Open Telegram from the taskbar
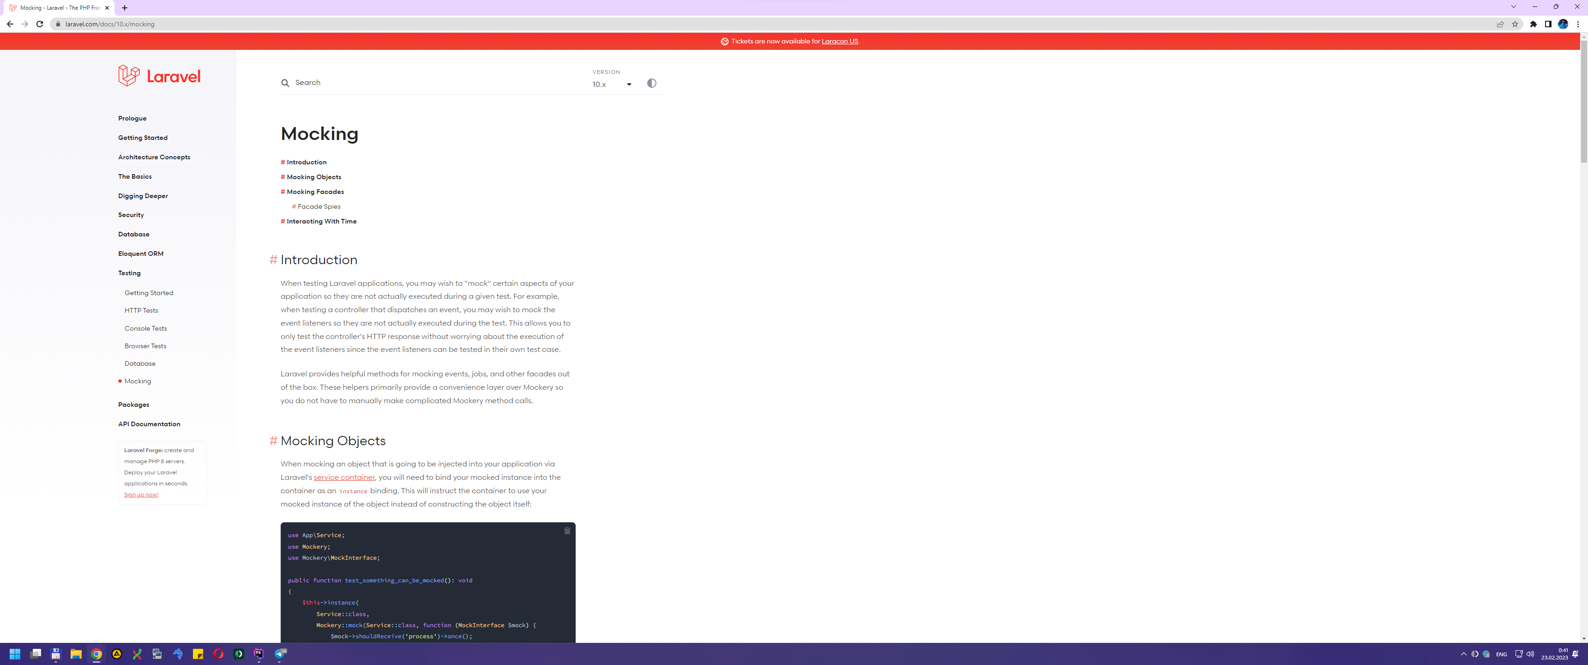Screen dimensions: 1588x665 (281, 654)
